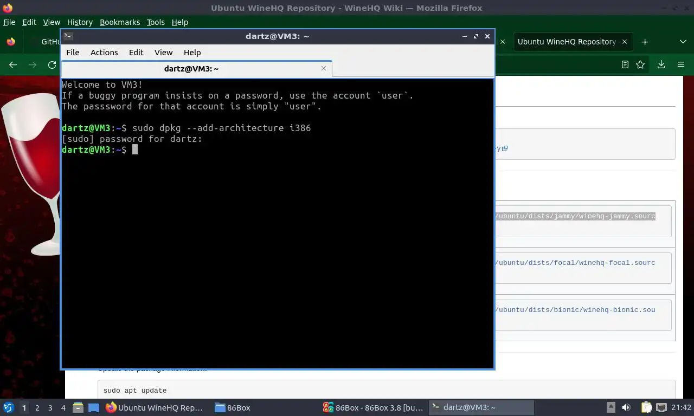The image size is (694, 416).
Task: Open a new Firefox tab
Action: [645, 42]
